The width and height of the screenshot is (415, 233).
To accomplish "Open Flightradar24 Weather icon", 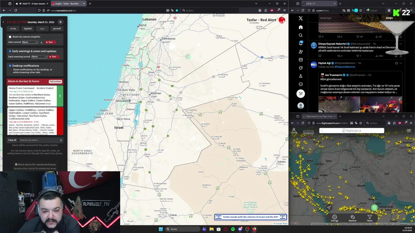I will (352, 218).
